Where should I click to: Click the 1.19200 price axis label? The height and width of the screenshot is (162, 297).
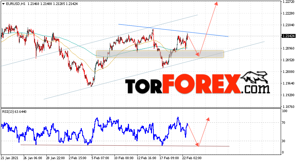point(288,95)
